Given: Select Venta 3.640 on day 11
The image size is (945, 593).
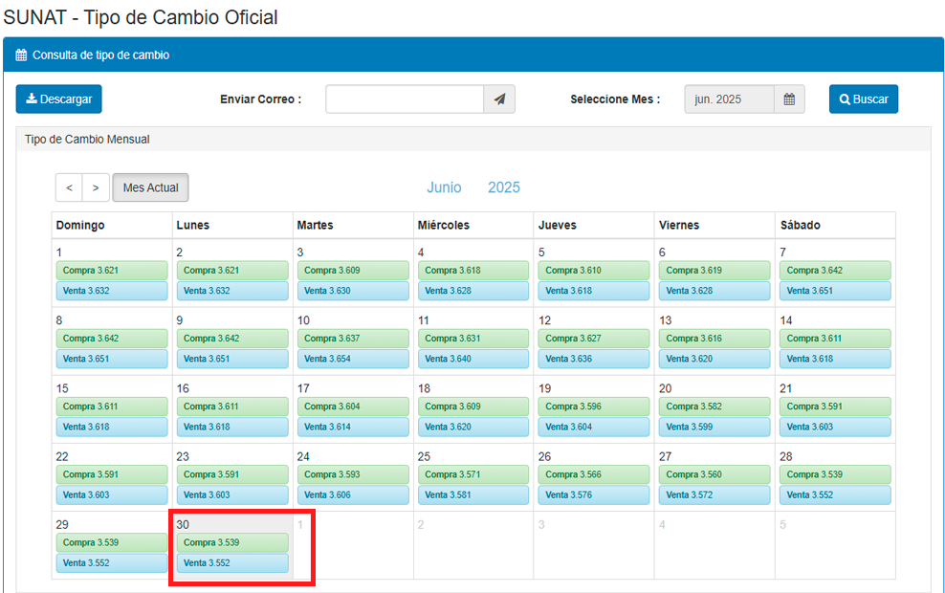Looking at the screenshot, I should 473,359.
